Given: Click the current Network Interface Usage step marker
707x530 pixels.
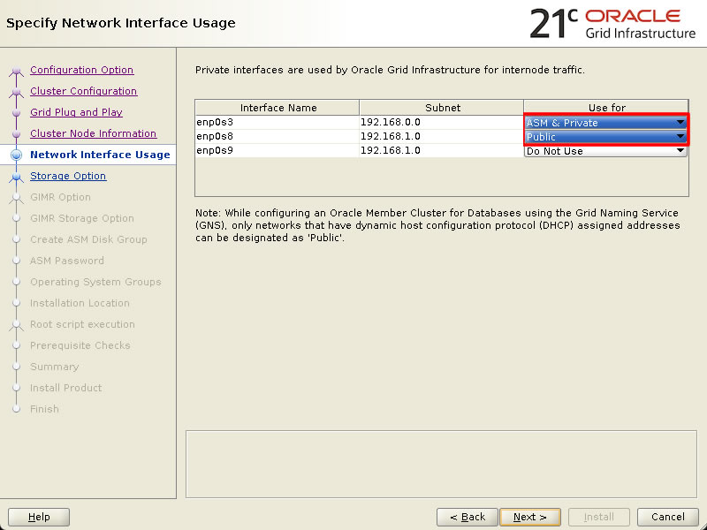Looking at the screenshot, I should (17, 155).
